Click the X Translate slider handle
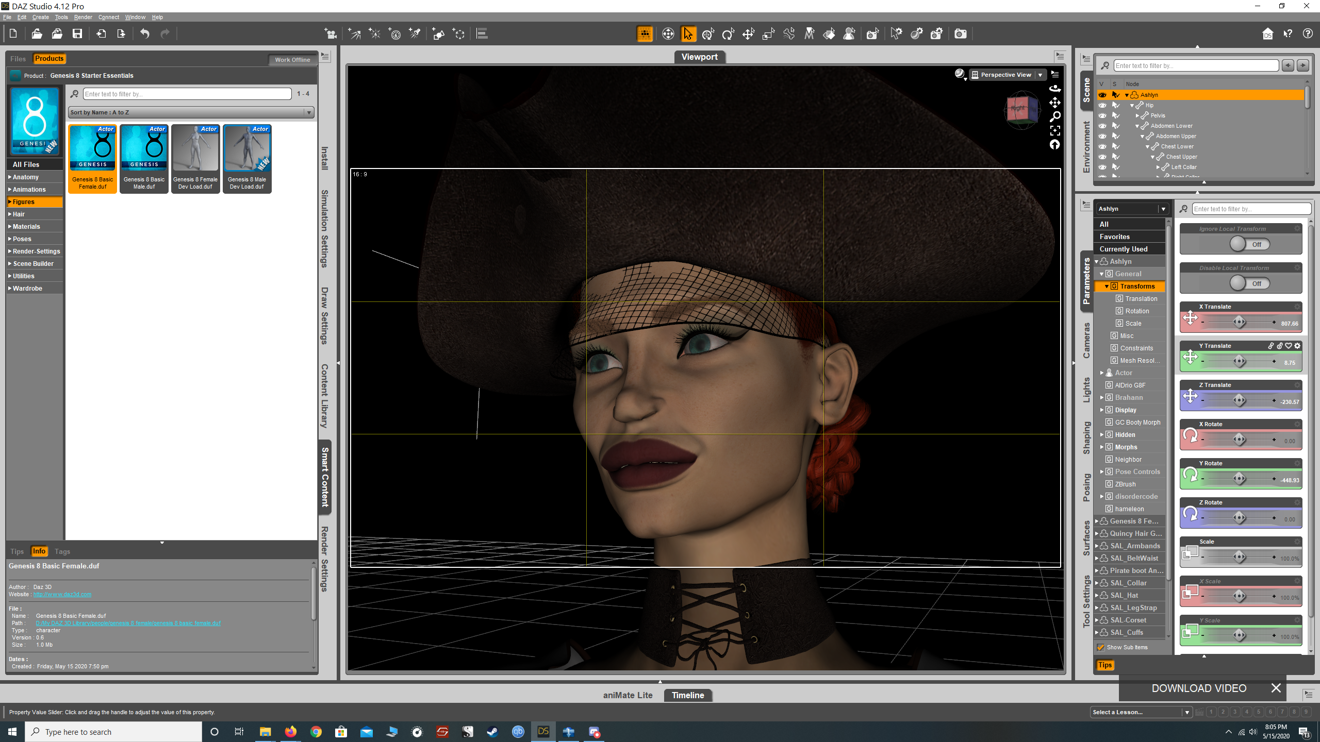Viewport: 1320px width, 742px height. point(1240,322)
